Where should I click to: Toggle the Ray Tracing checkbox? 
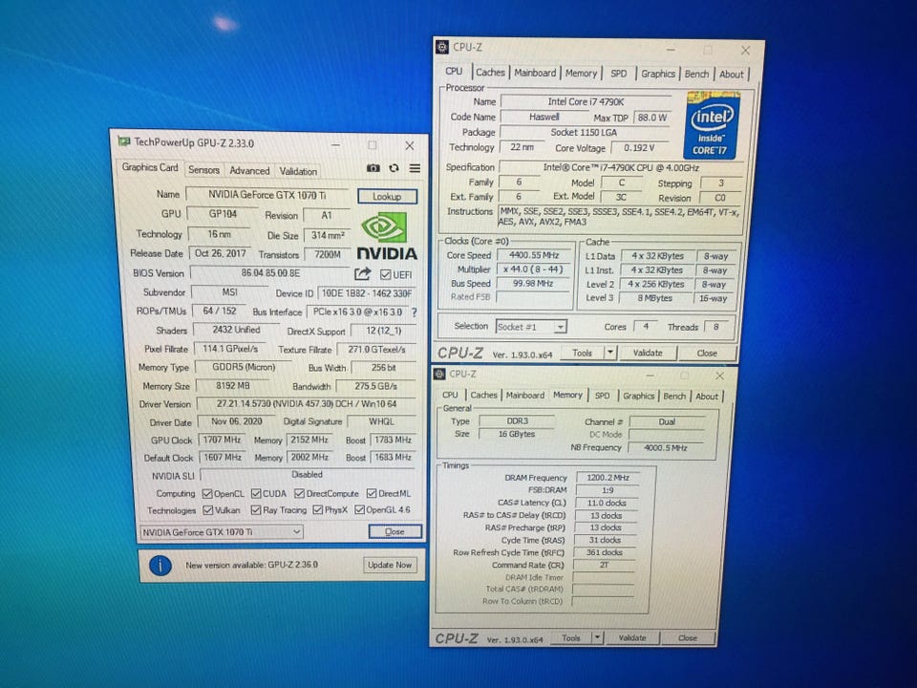point(256,510)
